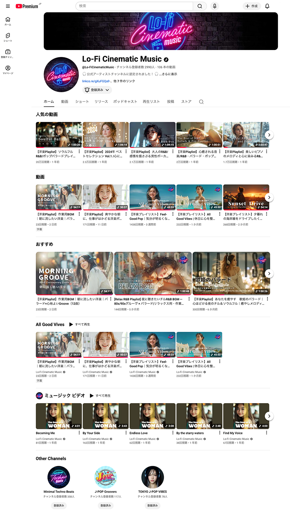Toggle subscription for Minimal Techno Beats
Screen dimensions: 290x513
(59, 505)
